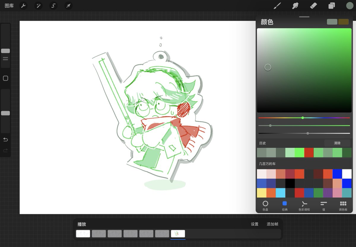
Task: Pick red from the history swatches
Action: coord(309,153)
